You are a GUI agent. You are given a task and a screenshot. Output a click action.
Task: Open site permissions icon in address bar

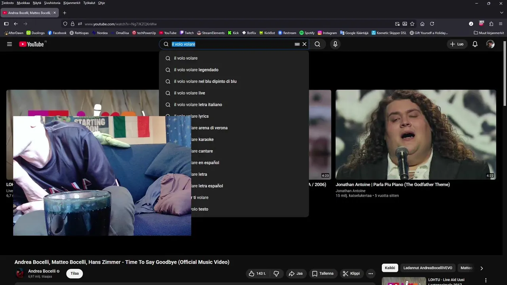click(80, 24)
